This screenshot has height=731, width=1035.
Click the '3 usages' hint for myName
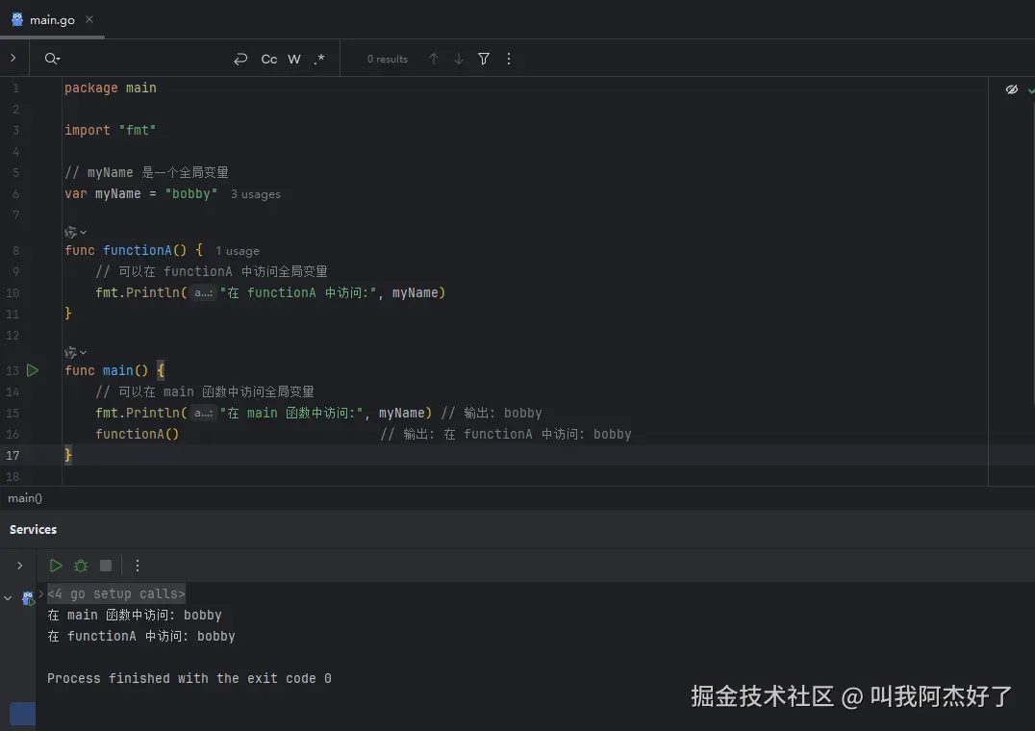(x=256, y=194)
